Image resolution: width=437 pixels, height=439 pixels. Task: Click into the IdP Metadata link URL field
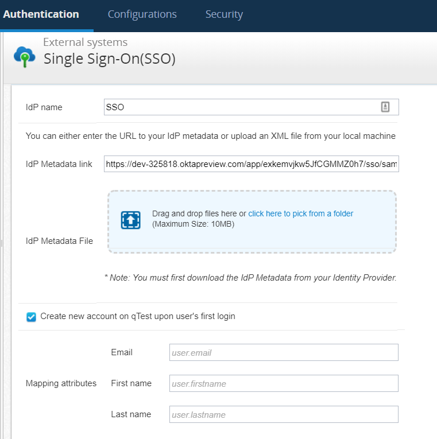click(251, 164)
